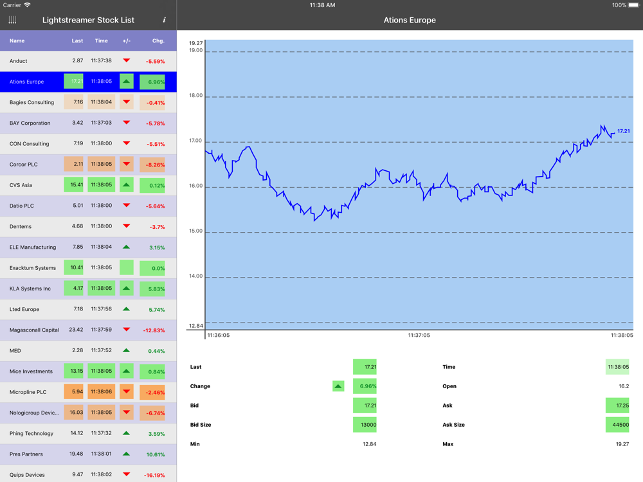
Task: Click the Name column header
Action: [17, 40]
